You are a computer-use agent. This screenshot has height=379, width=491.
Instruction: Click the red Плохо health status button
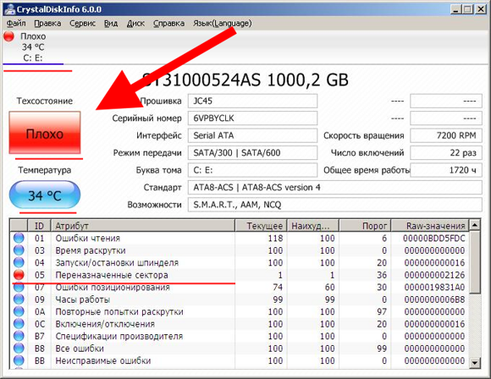[x=45, y=132]
